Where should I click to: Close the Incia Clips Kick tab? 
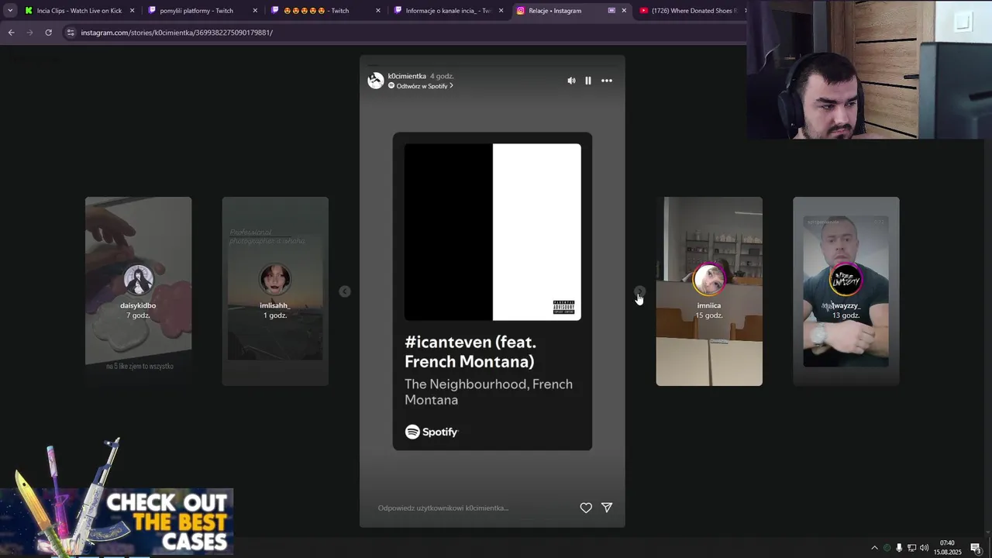132,11
